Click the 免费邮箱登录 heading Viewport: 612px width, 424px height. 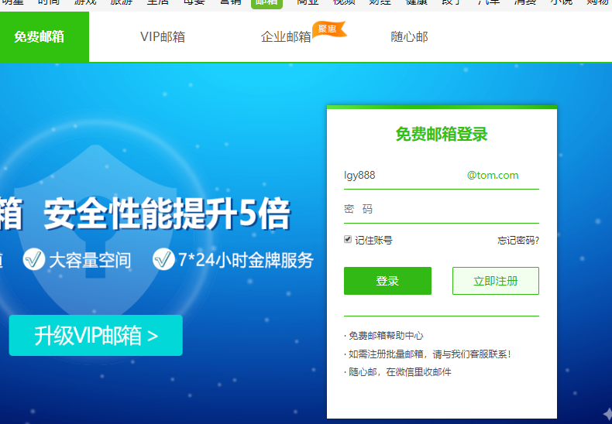(x=442, y=134)
